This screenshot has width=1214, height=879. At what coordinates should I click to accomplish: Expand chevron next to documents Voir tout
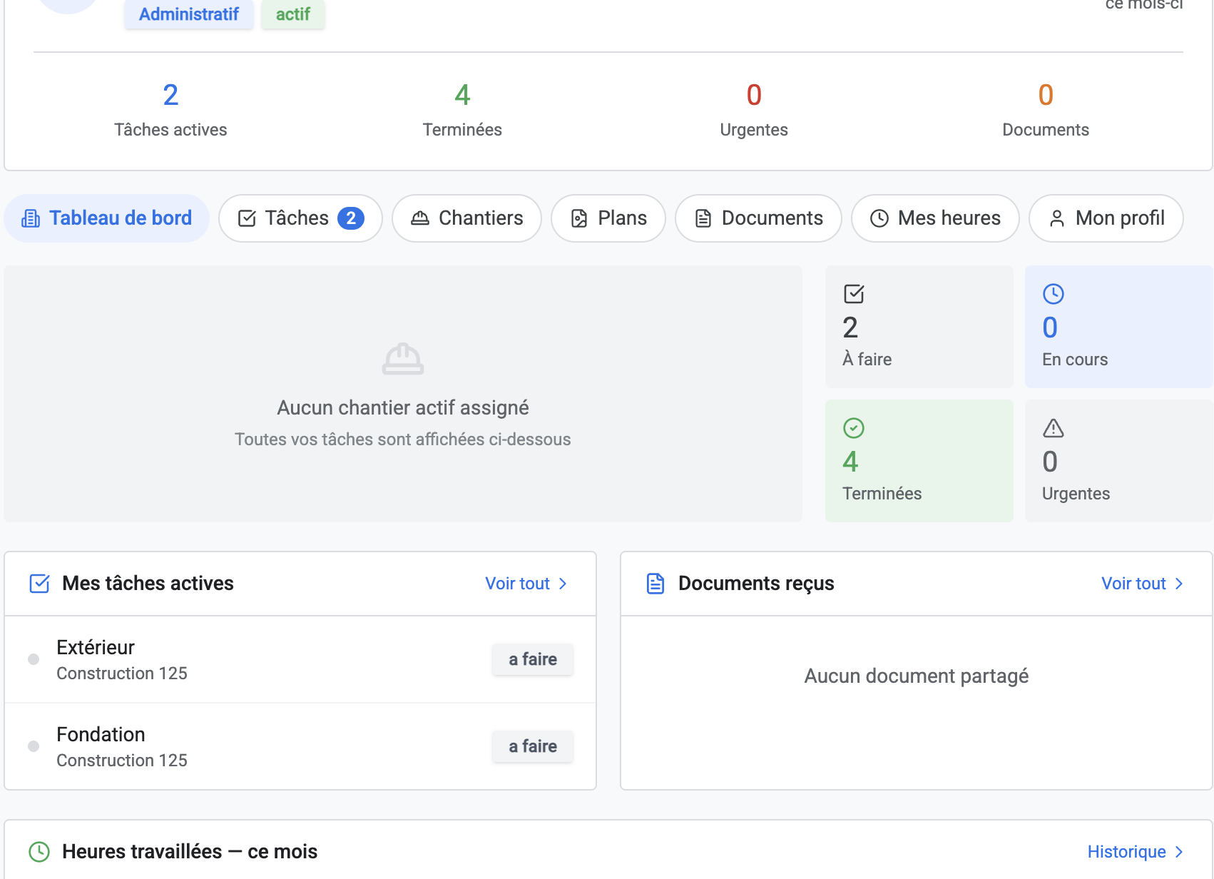pos(1179,584)
